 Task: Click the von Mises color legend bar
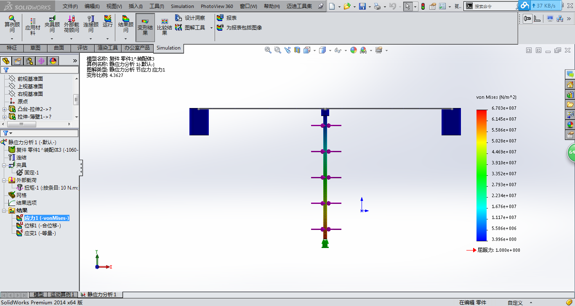click(481, 175)
